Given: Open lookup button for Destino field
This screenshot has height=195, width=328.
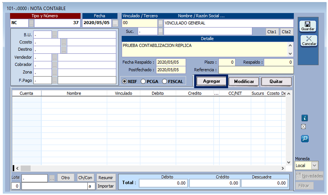Looking at the screenshot, I should click(x=64, y=50).
